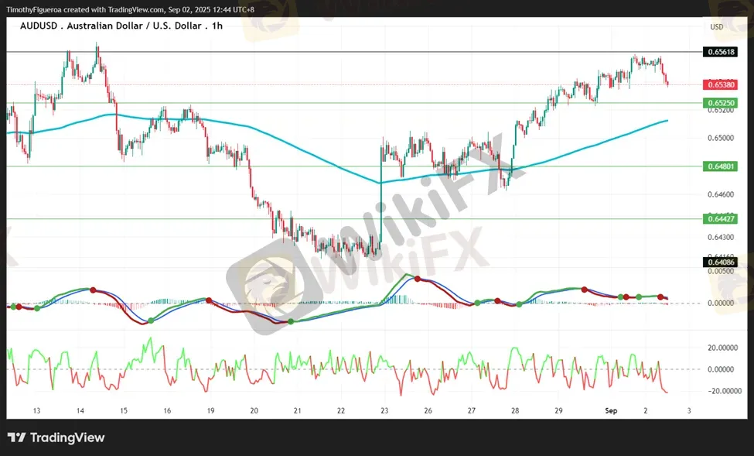Viewport: 754px width, 456px height.
Task: Click the Sep date label on time axis
Action: pyautogui.click(x=611, y=411)
